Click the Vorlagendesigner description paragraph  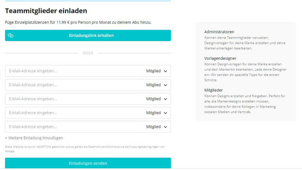point(246,72)
